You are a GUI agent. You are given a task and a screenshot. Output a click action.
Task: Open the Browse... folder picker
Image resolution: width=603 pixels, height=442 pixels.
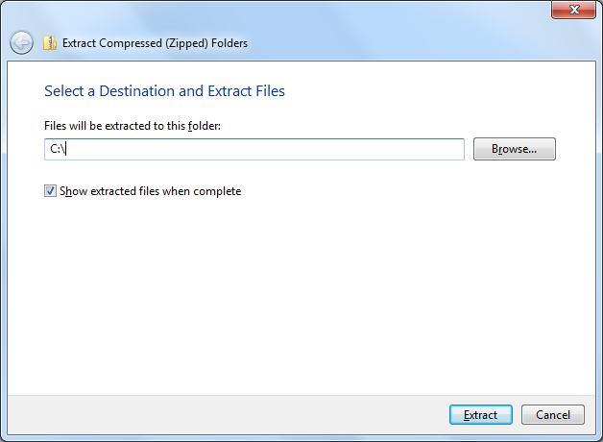514,149
